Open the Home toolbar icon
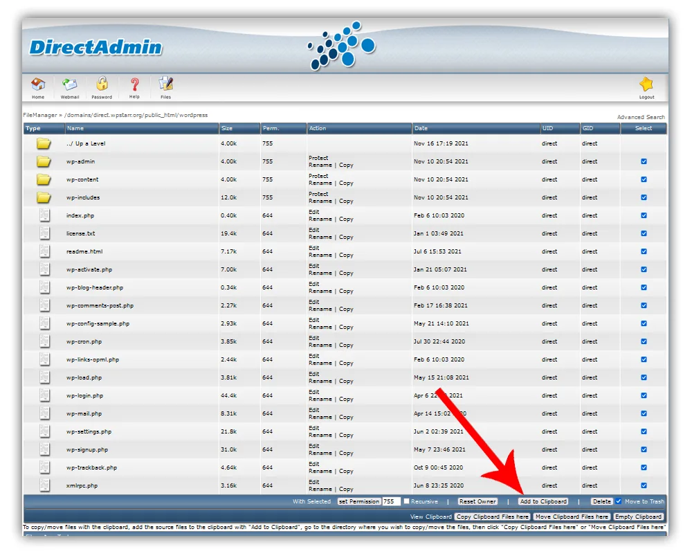 point(38,84)
